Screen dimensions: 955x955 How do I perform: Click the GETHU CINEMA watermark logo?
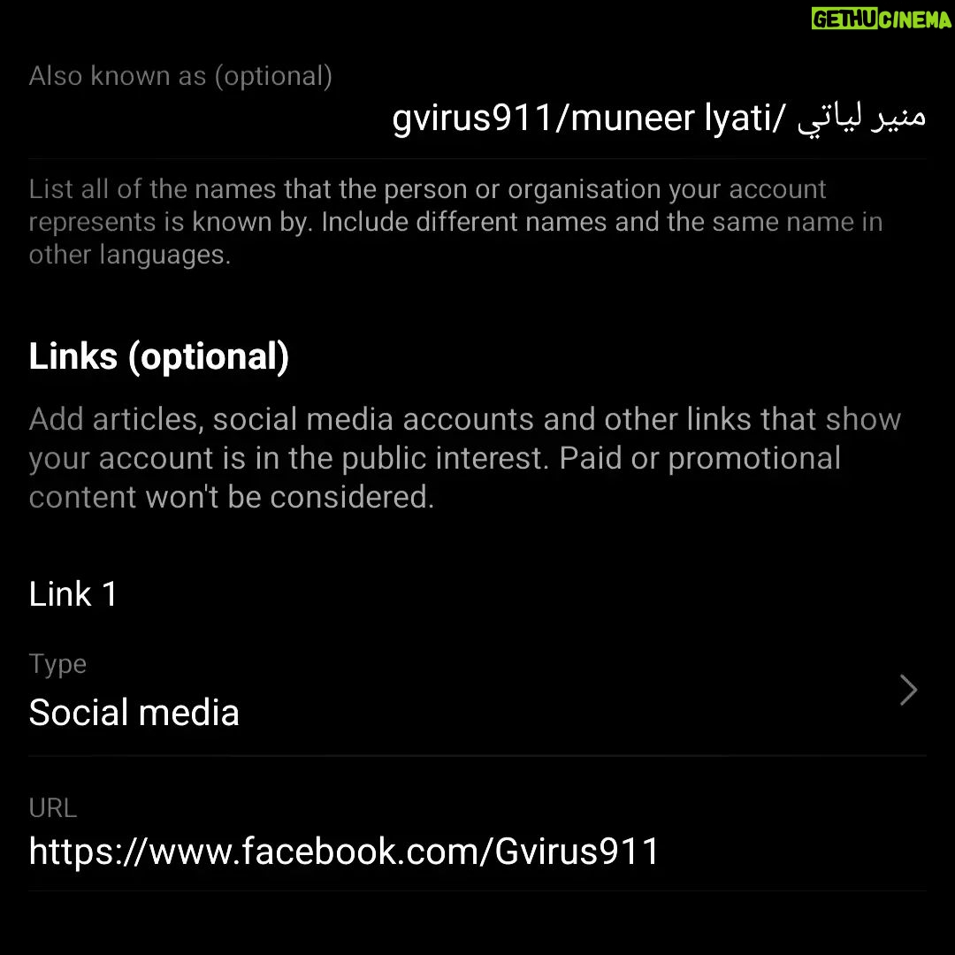click(x=881, y=19)
